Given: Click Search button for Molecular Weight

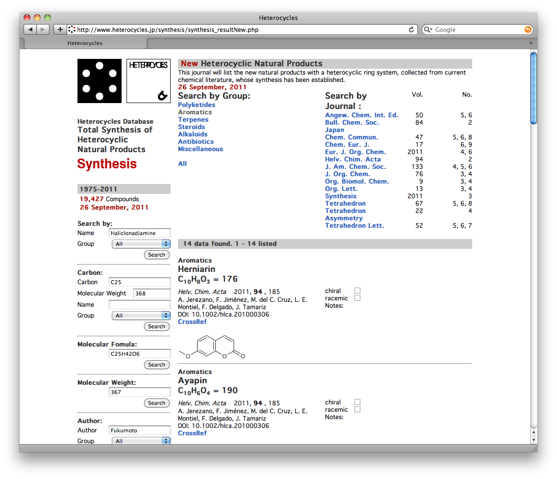Looking at the screenshot, I should (x=157, y=403).
